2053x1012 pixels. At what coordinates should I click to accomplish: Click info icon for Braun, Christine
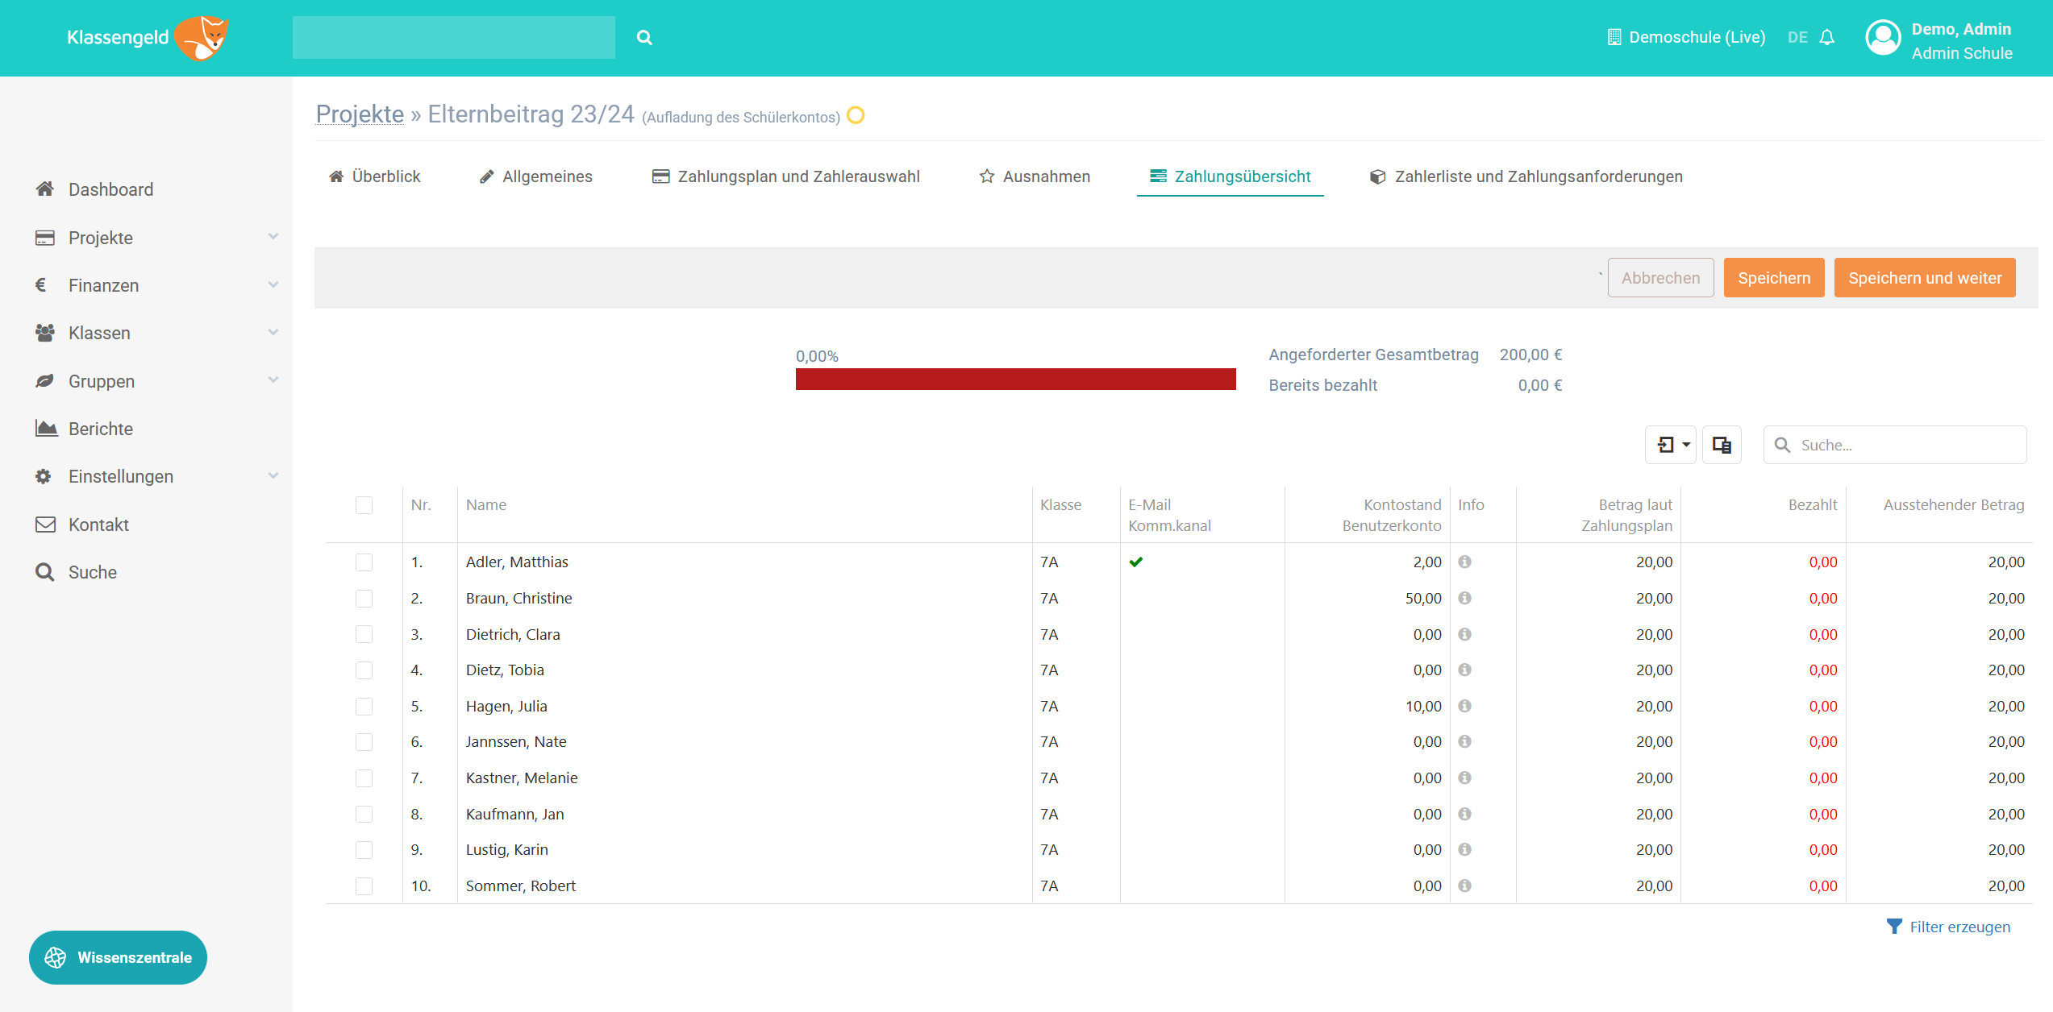tap(1464, 598)
